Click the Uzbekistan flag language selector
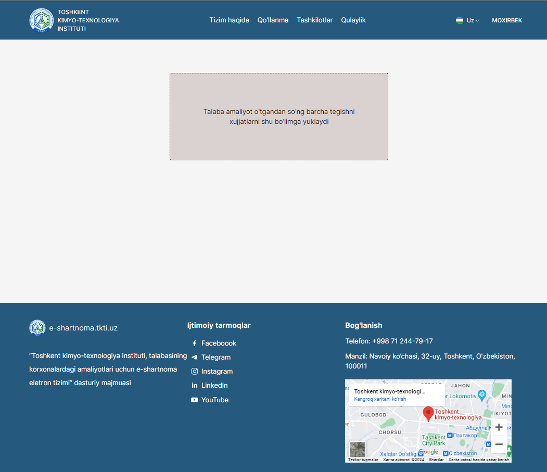Image resolution: width=547 pixels, height=472 pixels. [460, 20]
